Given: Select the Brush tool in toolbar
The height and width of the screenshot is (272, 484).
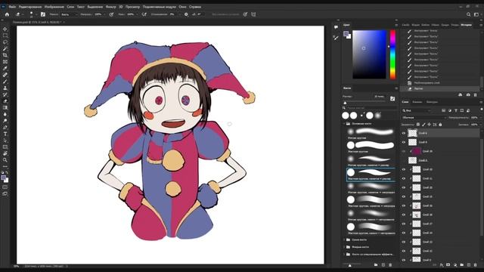Looking at the screenshot, I should [x=5, y=82].
